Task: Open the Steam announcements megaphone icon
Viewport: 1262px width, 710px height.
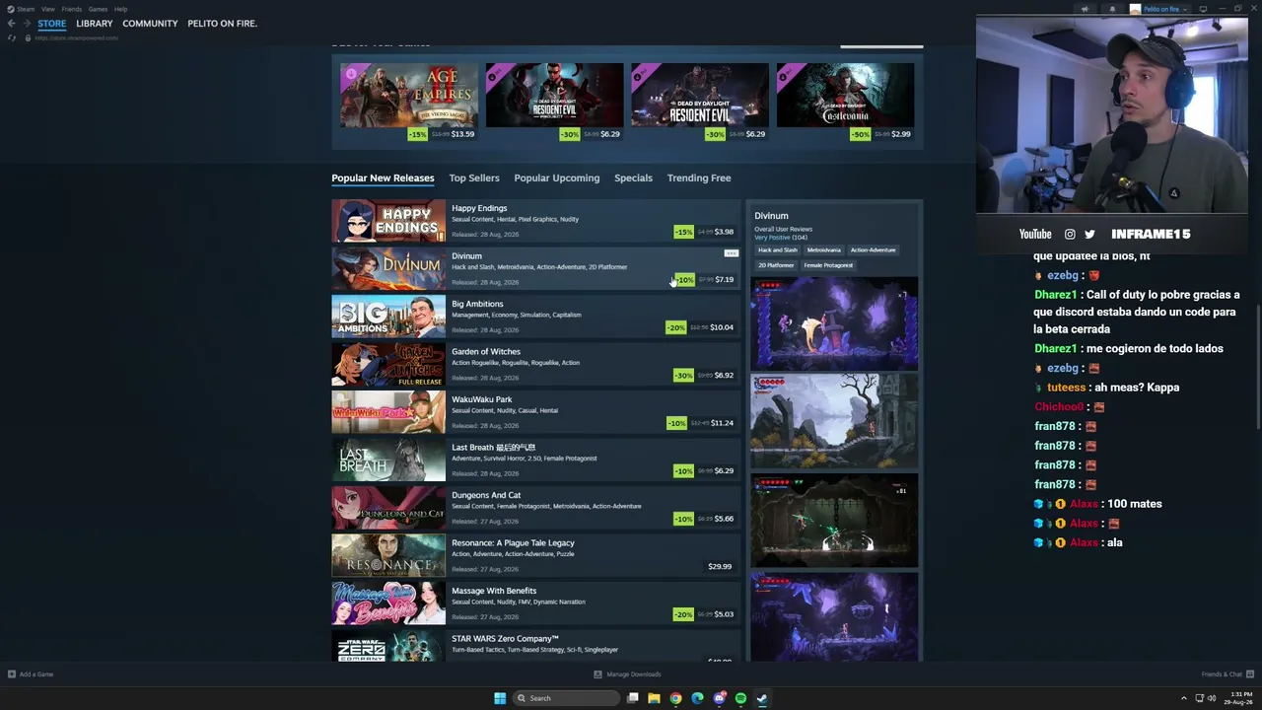Action: [x=1085, y=9]
